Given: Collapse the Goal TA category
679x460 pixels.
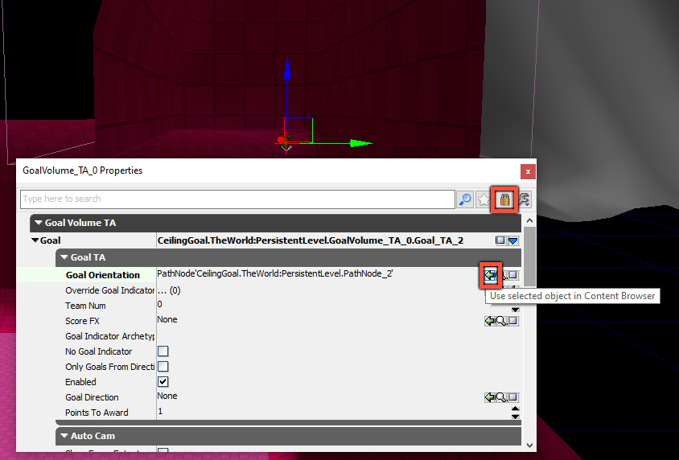Looking at the screenshot, I should point(64,257).
